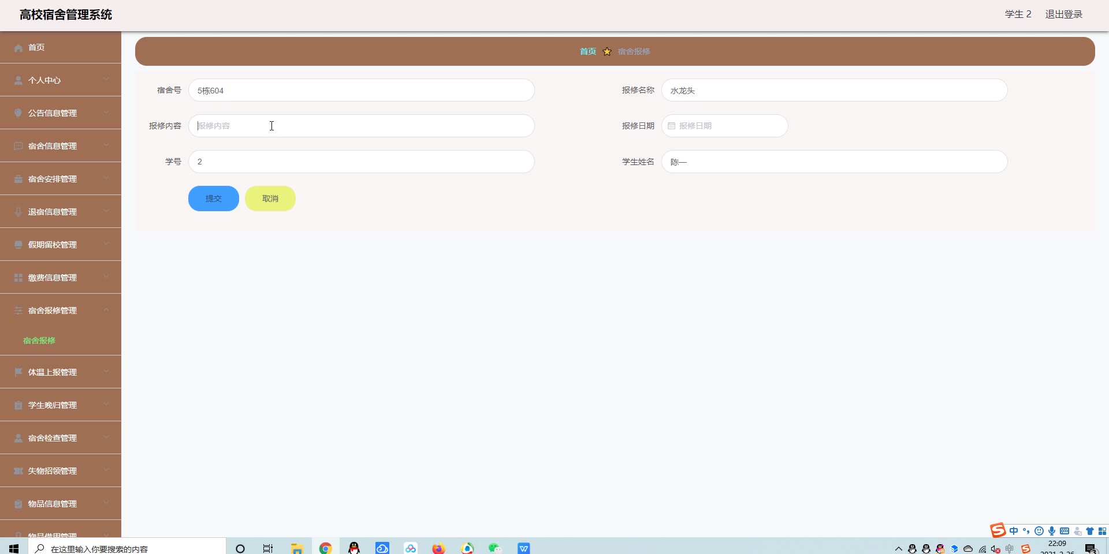1109x554 pixels.
Task: Expand the 体温上报管理 chevron
Action: [106, 372]
